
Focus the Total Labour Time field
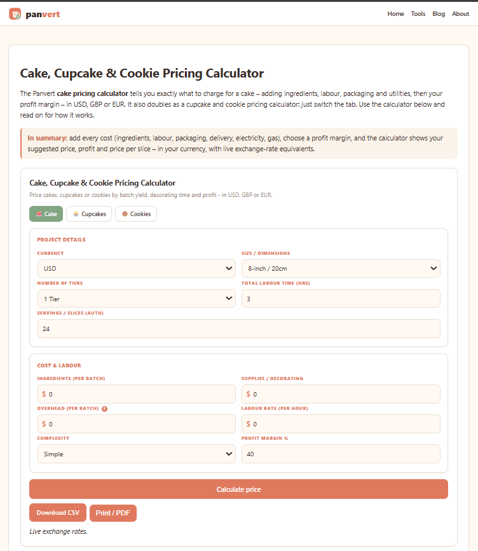[x=341, y=299]
